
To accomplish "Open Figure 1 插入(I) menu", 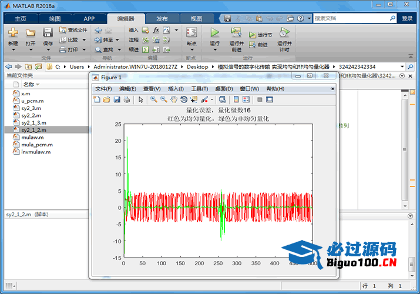I will click(x=176, y=89).
